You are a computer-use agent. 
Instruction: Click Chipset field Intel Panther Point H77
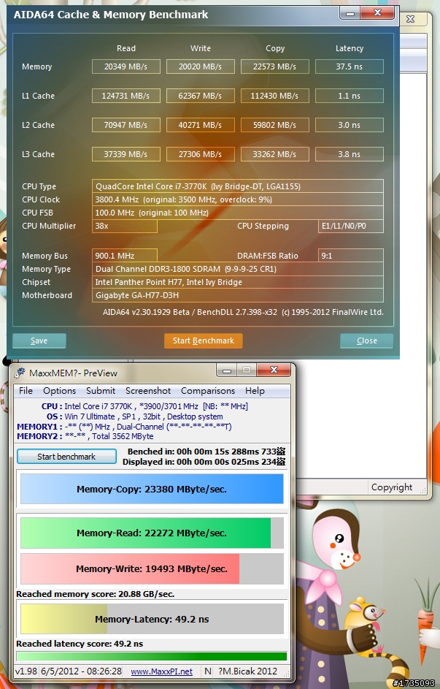tap(238, 282)
